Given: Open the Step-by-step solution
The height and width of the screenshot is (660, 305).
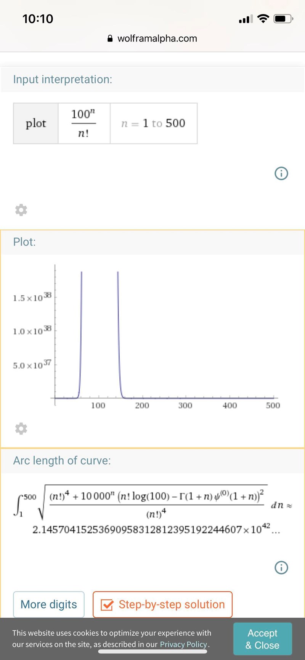Looking at the screenshot, I should (162, 604).
